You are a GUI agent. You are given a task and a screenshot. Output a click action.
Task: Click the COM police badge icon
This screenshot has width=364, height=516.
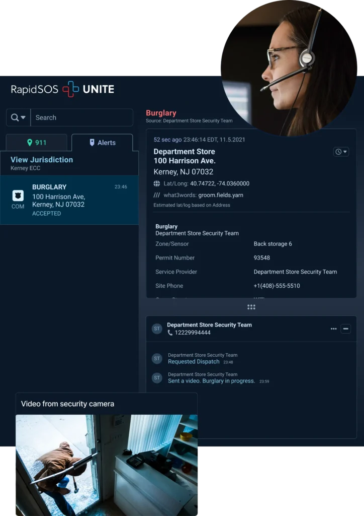[18, 196]
